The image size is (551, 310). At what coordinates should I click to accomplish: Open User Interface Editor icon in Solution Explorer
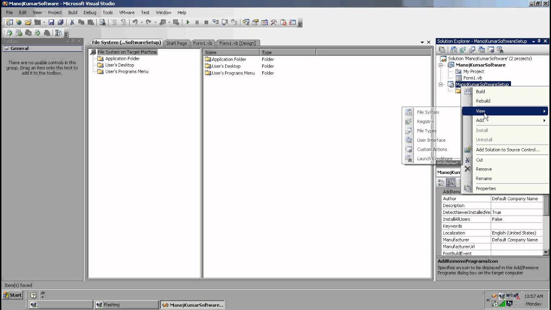(481, 50)
